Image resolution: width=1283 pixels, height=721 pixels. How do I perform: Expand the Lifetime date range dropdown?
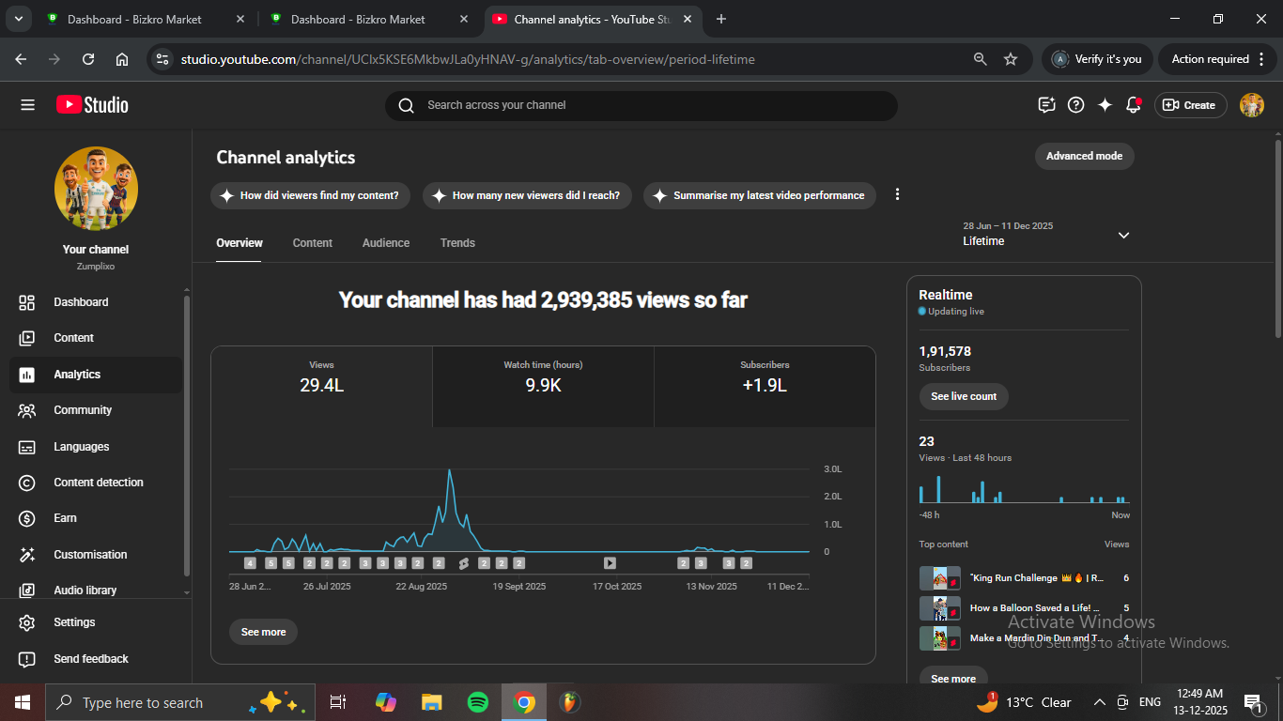coord(1123,235)
